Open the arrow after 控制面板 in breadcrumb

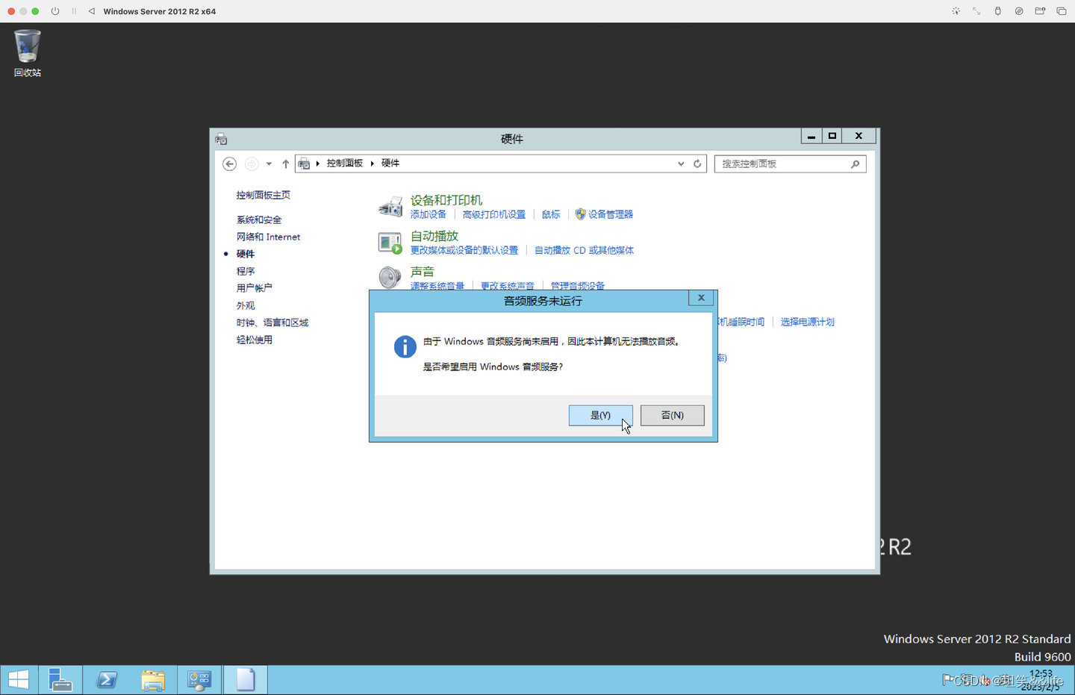[372, 163]
